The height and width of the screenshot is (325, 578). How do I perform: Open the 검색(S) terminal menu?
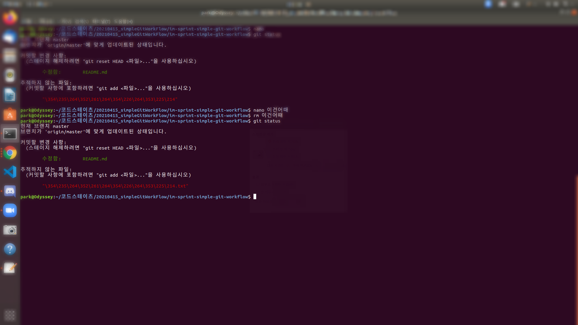click(x=82, y=22)
